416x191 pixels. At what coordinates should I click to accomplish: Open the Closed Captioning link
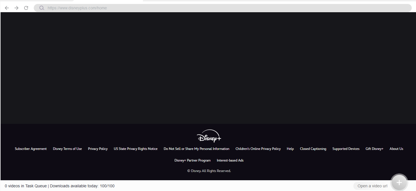[313, 149]
